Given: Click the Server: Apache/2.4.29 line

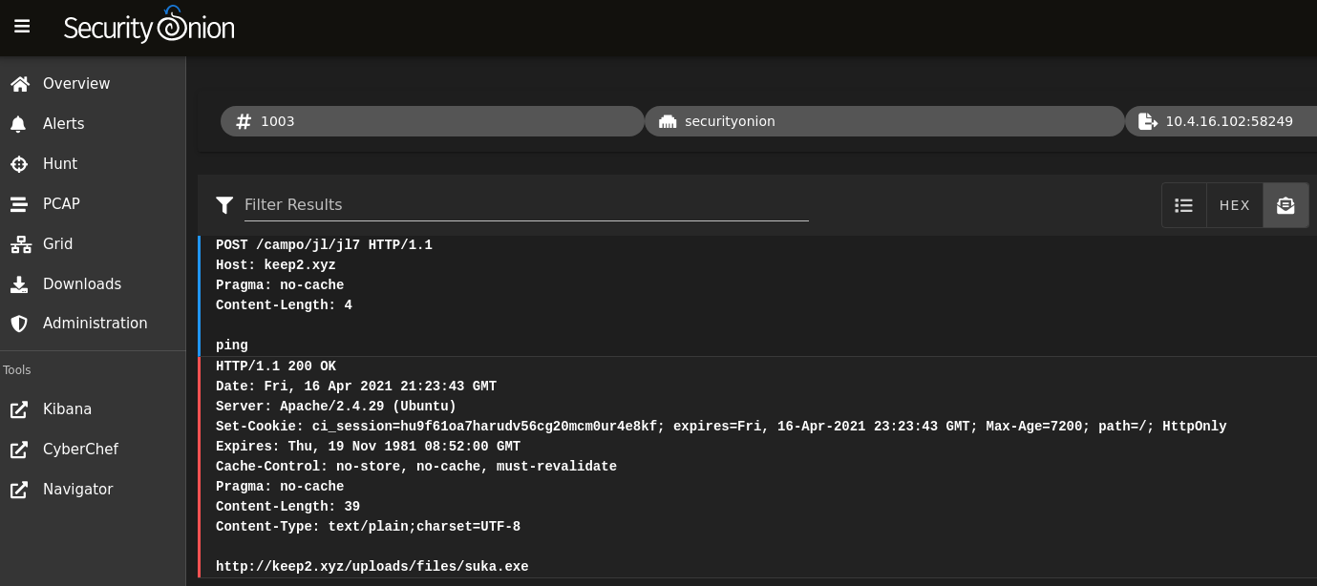Looking at the screenshot, I should coord(336,407).
